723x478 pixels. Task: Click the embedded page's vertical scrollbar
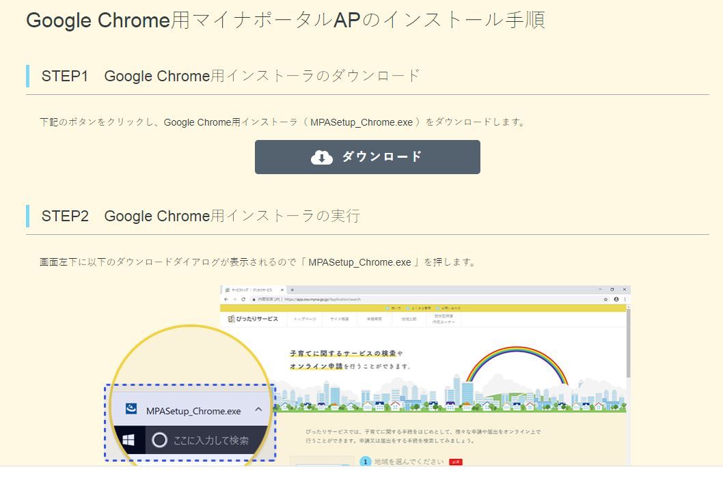pyautogui.click(x=628, y=343)
